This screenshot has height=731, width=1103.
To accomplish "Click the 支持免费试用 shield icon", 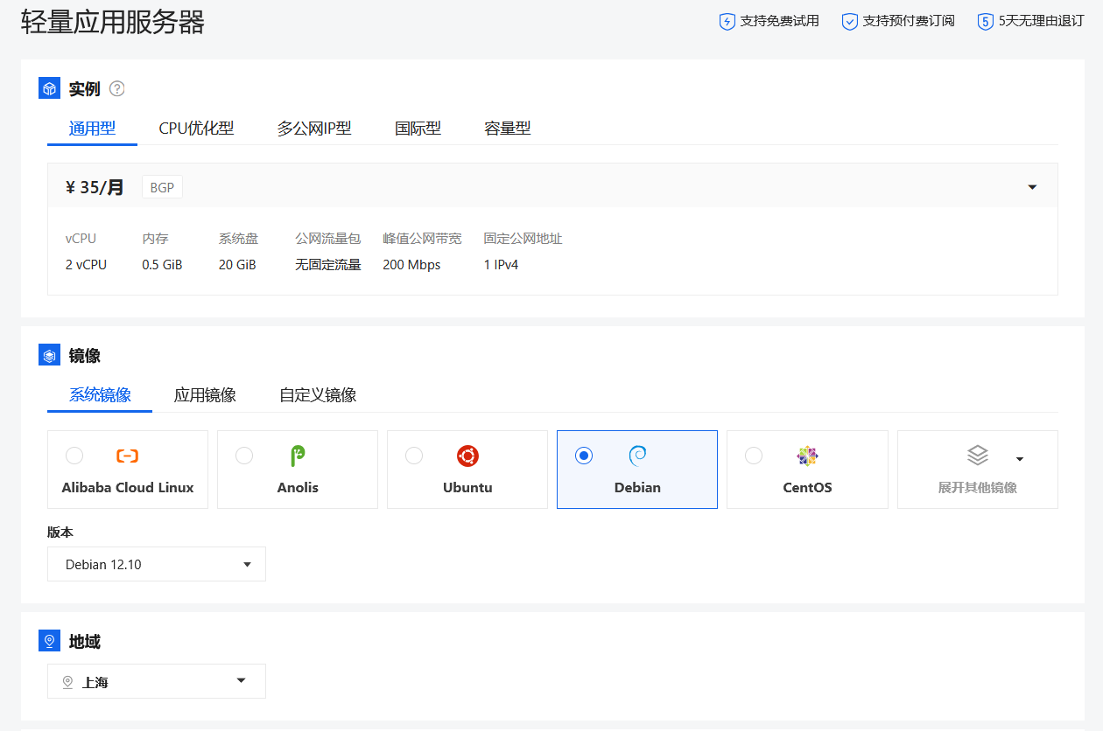I will 727,22.
